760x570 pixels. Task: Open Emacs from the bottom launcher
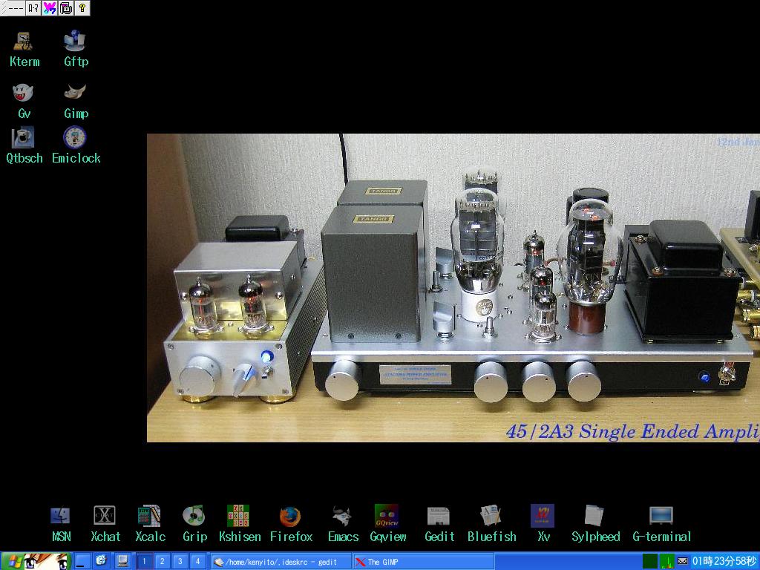tap(342, 517)
